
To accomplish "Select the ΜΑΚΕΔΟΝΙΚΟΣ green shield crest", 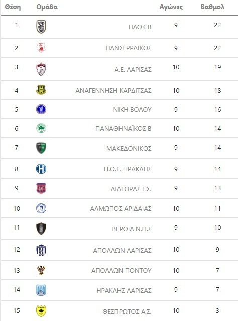I will tap(41, 148).
